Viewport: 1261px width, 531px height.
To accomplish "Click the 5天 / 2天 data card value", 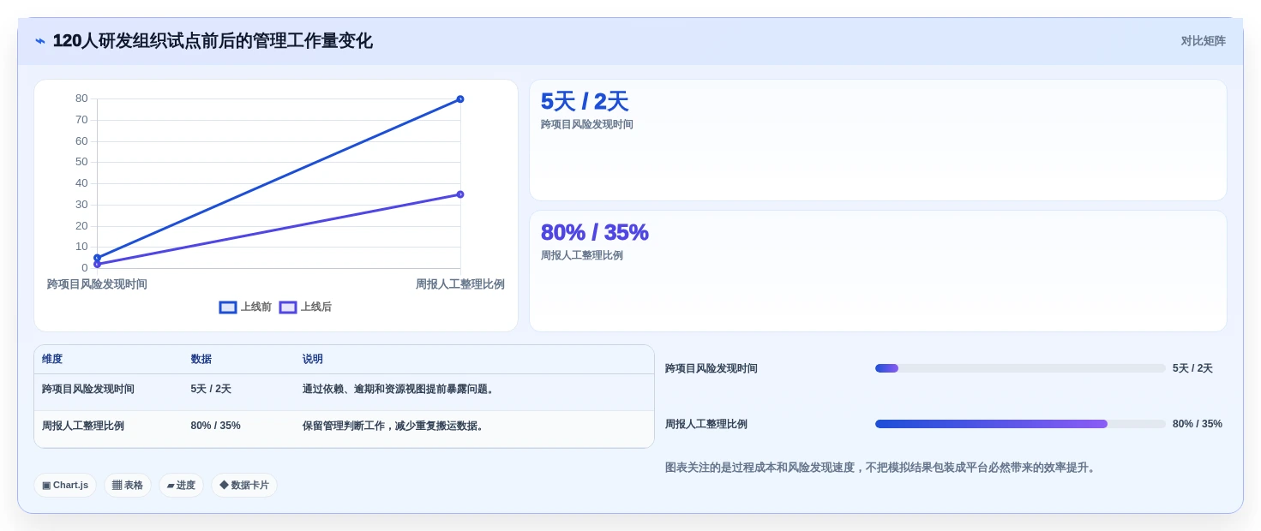I will tap(585, 102).
